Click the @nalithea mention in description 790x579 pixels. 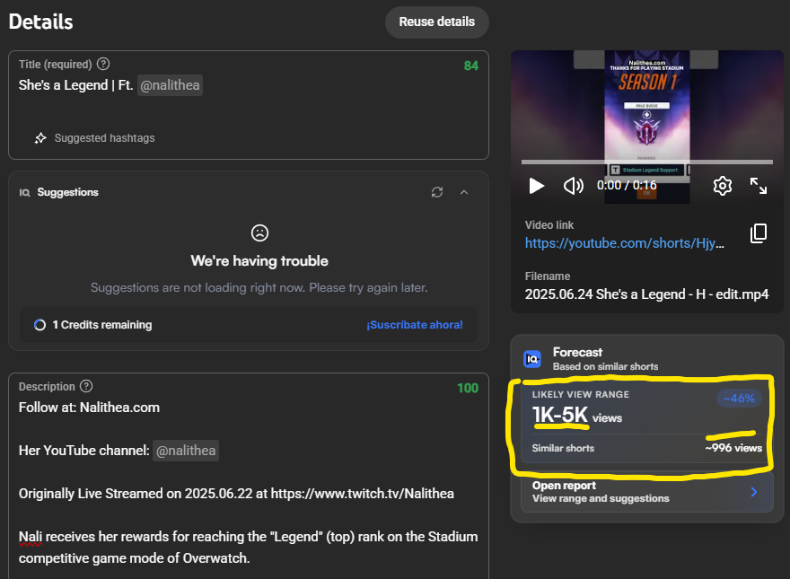point(186,451)
